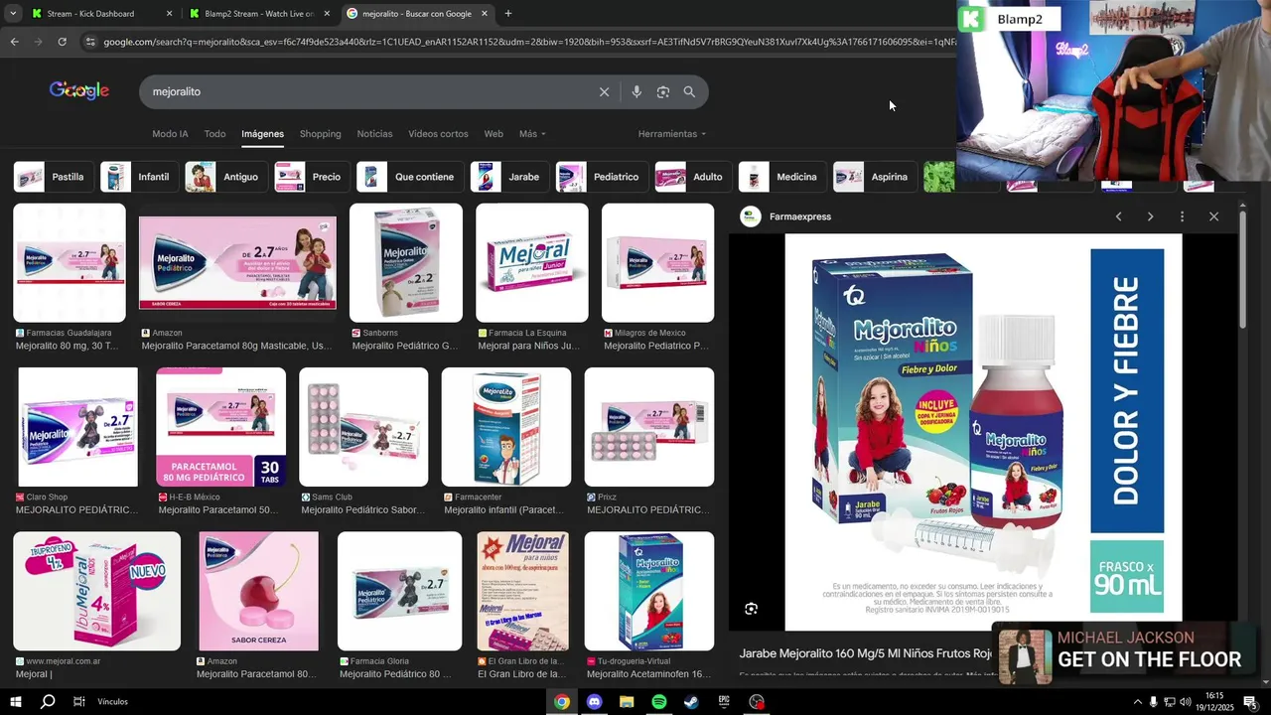The height and width of the screenshot is (715, 1271).
Task: Open Task View on the taskbar
Action: 78,702
